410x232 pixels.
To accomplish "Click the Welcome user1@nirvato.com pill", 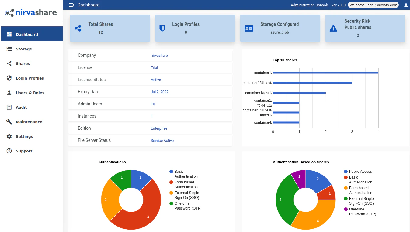I will (373, 5).
